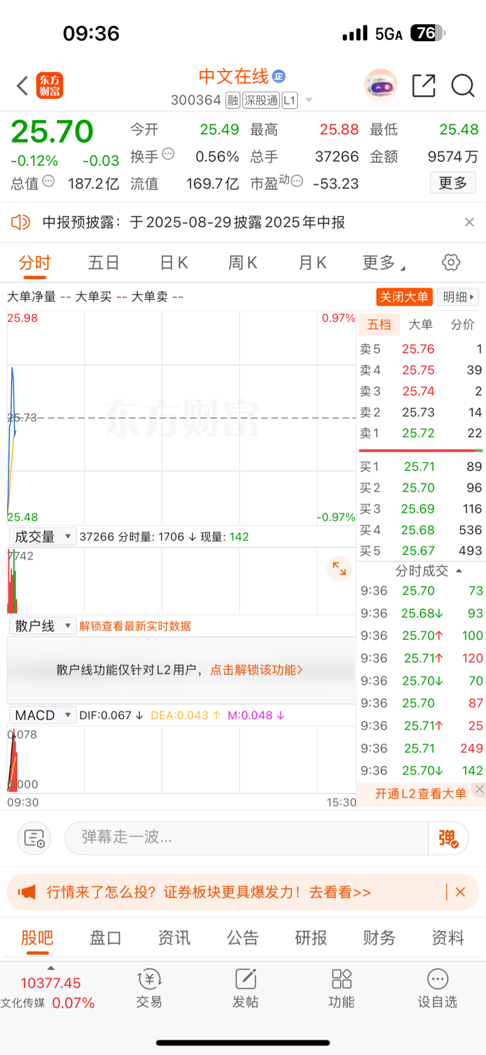The image size is (486, 1055).
Task: Switch to the 大单 tab
Action: pos(420,324)
